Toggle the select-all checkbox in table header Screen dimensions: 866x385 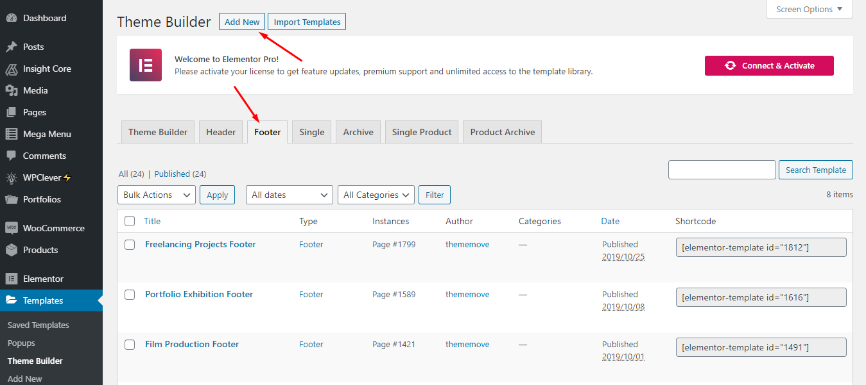point(130,221)
